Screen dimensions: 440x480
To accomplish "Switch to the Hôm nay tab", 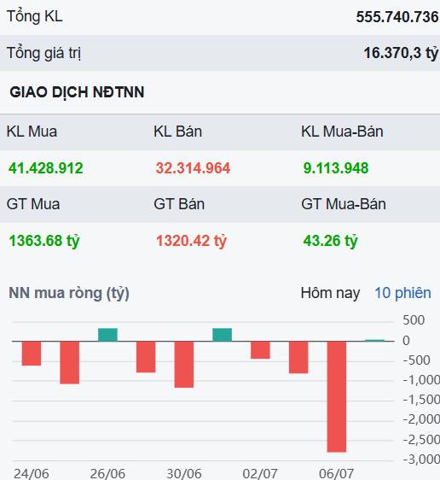I will 330,293.
